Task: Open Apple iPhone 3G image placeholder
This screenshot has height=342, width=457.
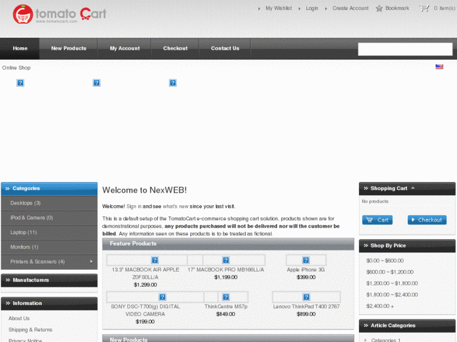Action: pyautogui.click(x=306, y=260)
